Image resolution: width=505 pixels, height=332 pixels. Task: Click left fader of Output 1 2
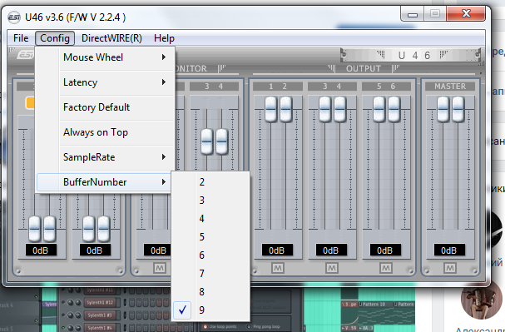[270, 110]
